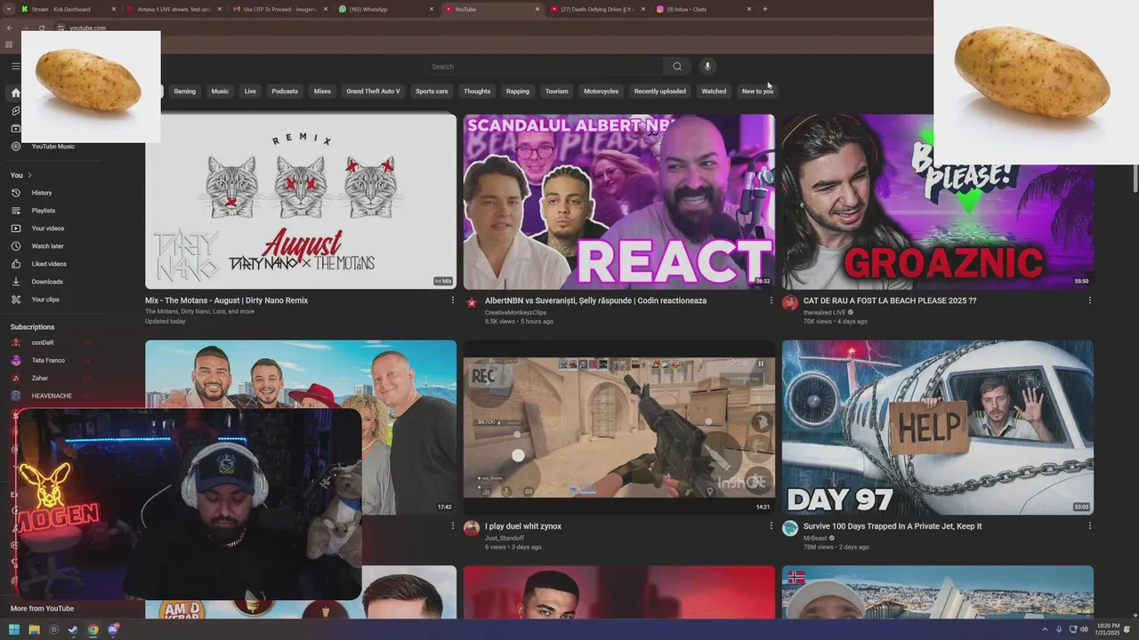Image resolution: width=1139 pixels, height=640 pixels.
Task: Open Dirty Nano August remix thumbnail
Action: tap(301, 202)
